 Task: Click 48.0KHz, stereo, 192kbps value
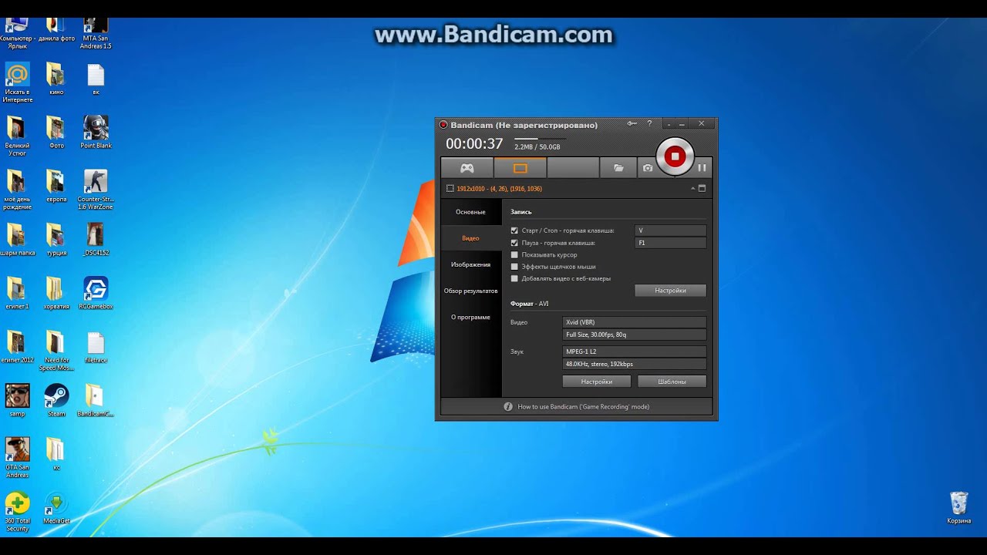pyautogui.click(x=635, y=364)
